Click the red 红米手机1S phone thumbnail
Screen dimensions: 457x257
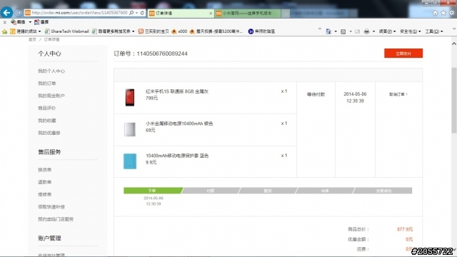point(130,97)
